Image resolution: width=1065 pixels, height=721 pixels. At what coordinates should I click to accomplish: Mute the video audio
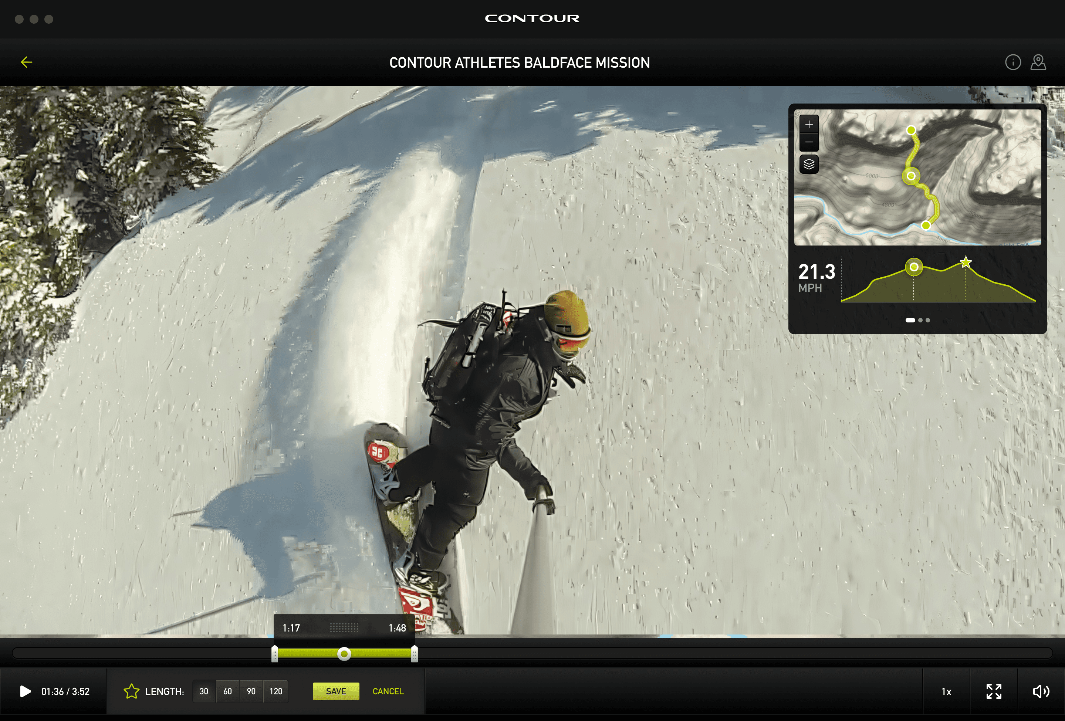pyautogui.click(x=1041, y=691)
